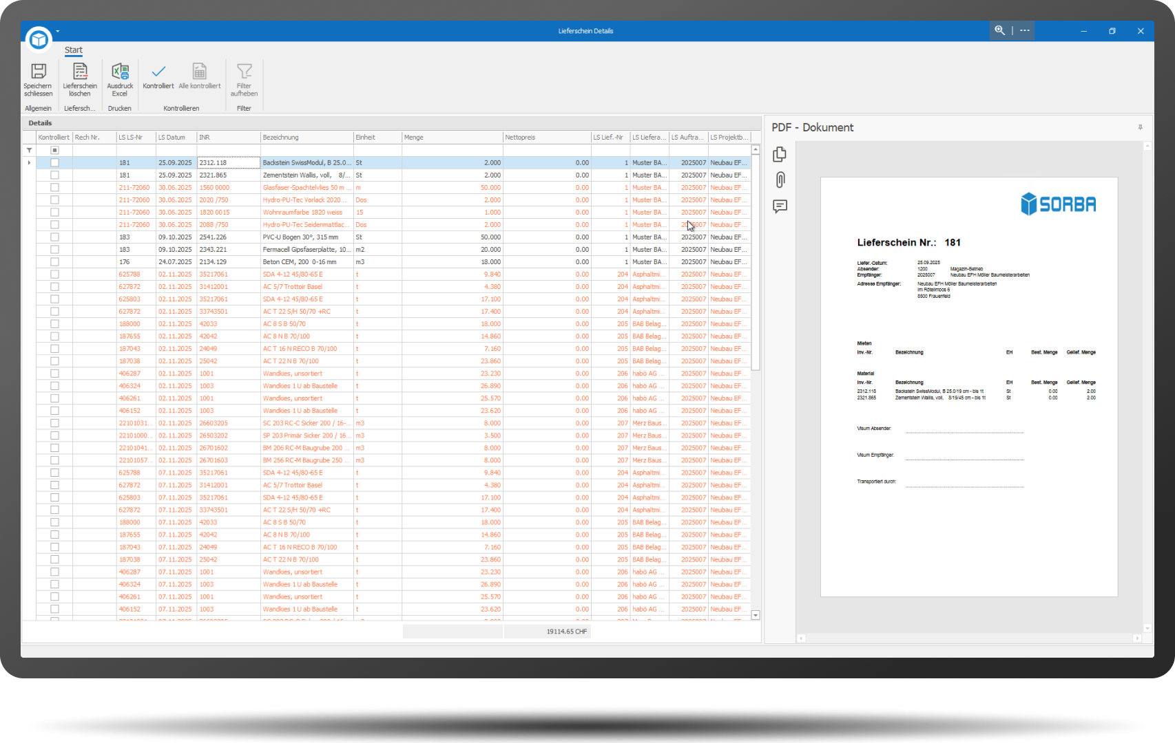The height and width of the screenshot is (743, 1175).
Task: Pin the PDF - Dokument panel
Action: [x=1141, y=127]
